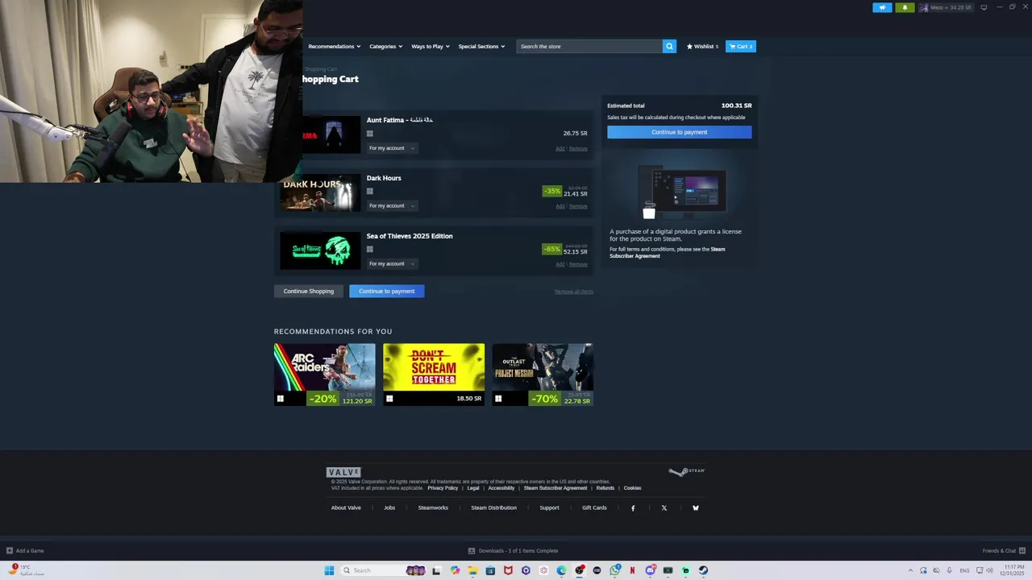Open McAfee from the taskbar
This screenshot has width=1032, height=580.
point(508,570)
